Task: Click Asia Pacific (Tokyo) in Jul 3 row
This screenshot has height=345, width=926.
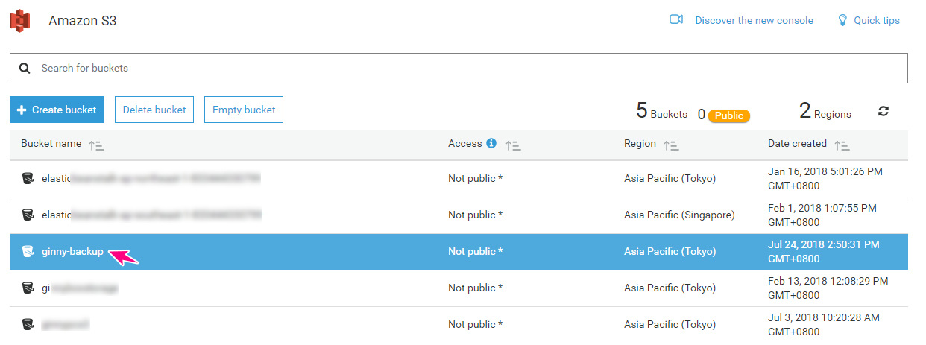Action: coord(670,324)
